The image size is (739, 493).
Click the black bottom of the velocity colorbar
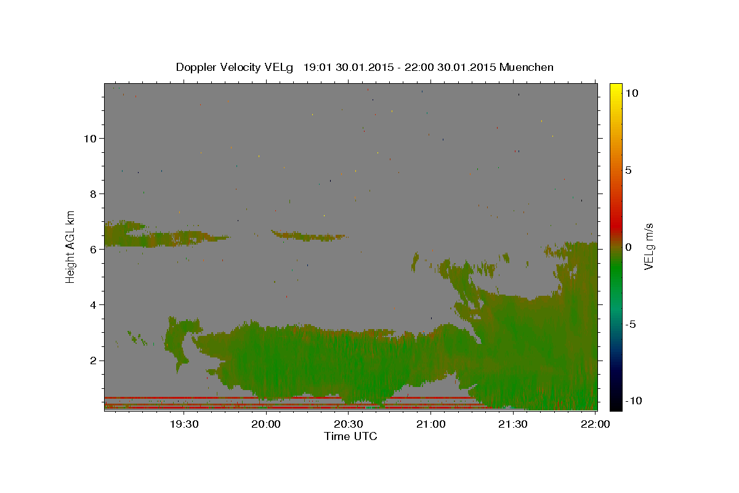[x=615, y=404]
